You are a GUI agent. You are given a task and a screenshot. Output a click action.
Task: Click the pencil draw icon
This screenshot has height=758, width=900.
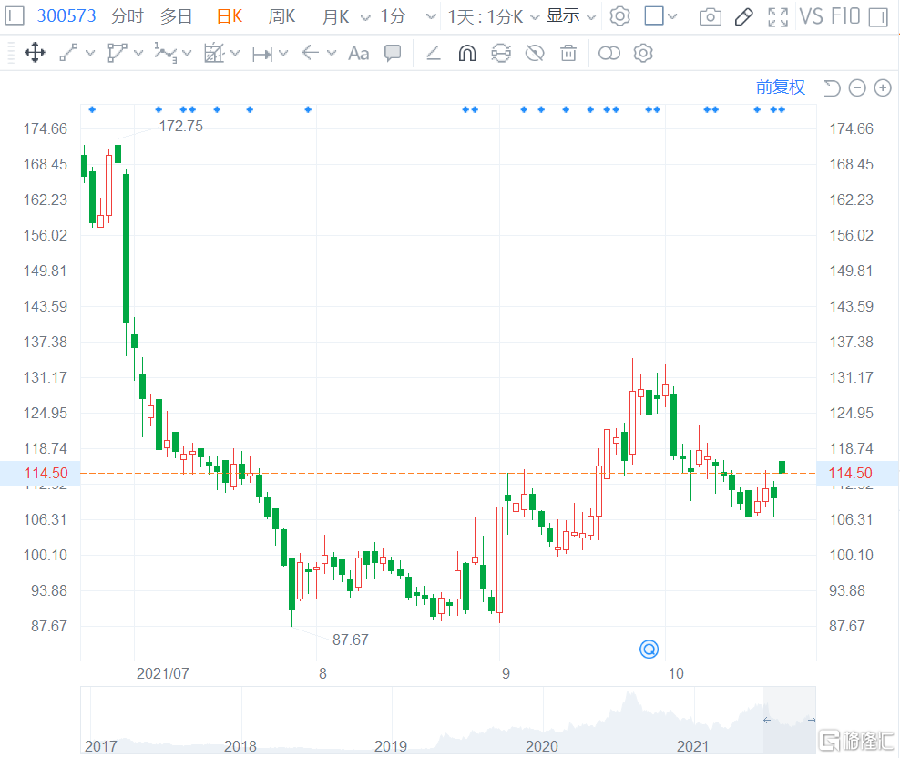click(744, 16)
